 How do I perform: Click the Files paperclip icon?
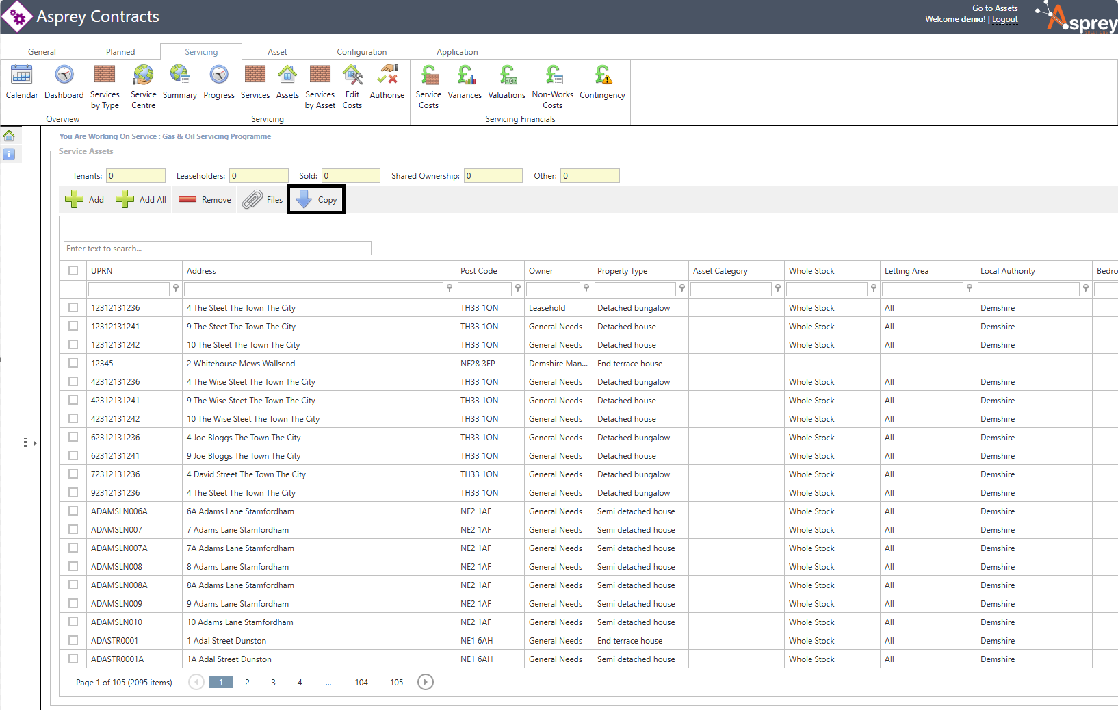pyautogui.click(x=252, y=200)
